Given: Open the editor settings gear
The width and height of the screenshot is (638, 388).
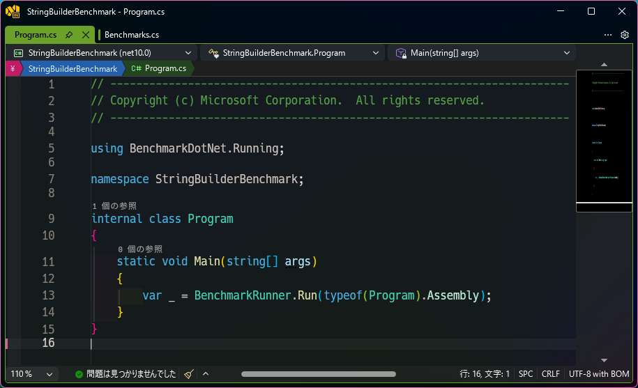Looking at the screenshot, I should (x=625, y=35).
